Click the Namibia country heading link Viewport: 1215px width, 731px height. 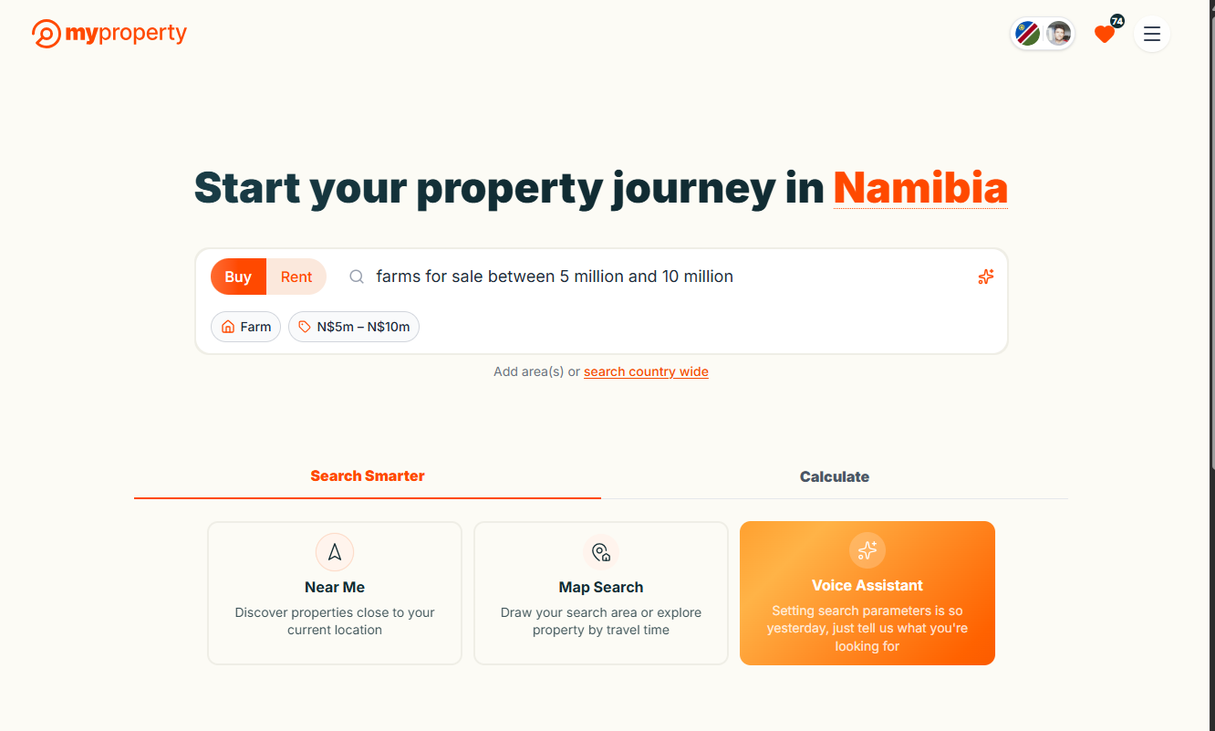(x=920, y=188)
